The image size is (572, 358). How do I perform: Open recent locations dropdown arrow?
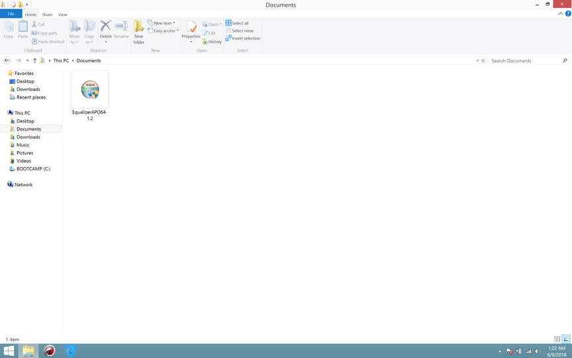(x=27, y=60)
